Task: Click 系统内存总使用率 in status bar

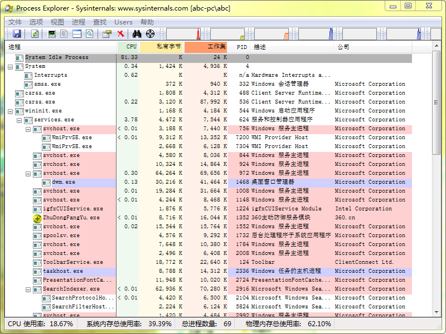Action: click(129, 324)
